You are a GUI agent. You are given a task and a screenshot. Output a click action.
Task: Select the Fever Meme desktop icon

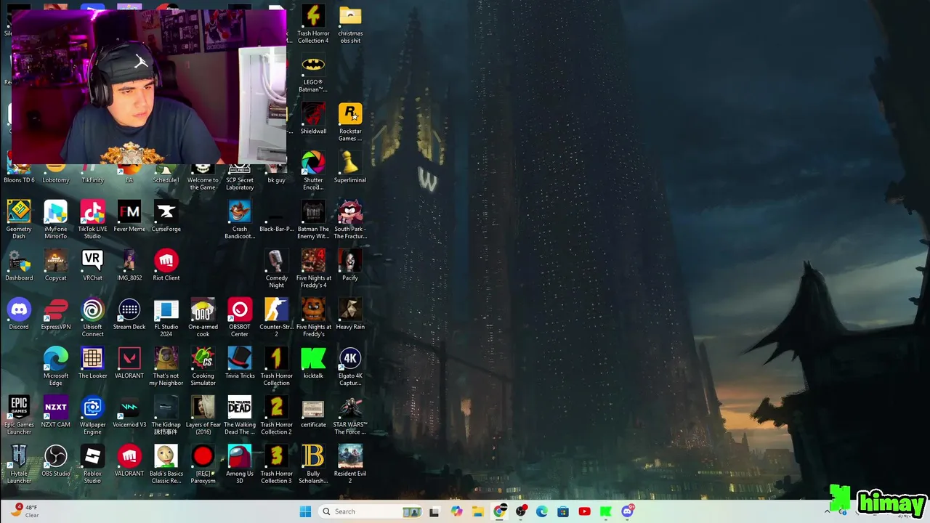click(x=129, y=216)
